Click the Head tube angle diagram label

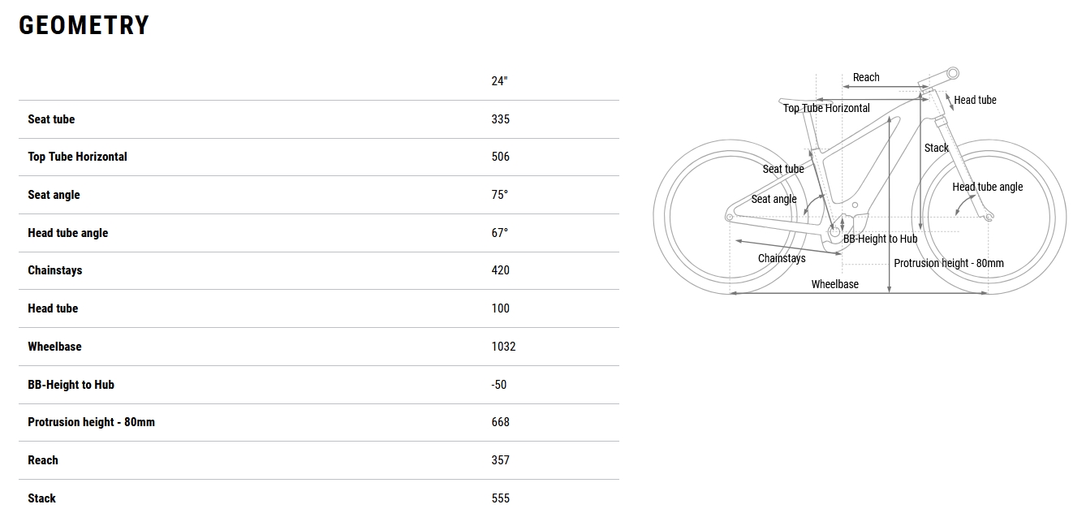pos(987,187)
